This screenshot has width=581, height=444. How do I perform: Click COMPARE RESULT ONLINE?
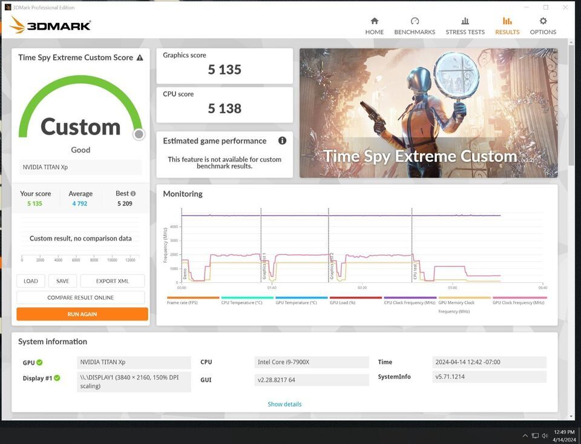coord(80,297)
